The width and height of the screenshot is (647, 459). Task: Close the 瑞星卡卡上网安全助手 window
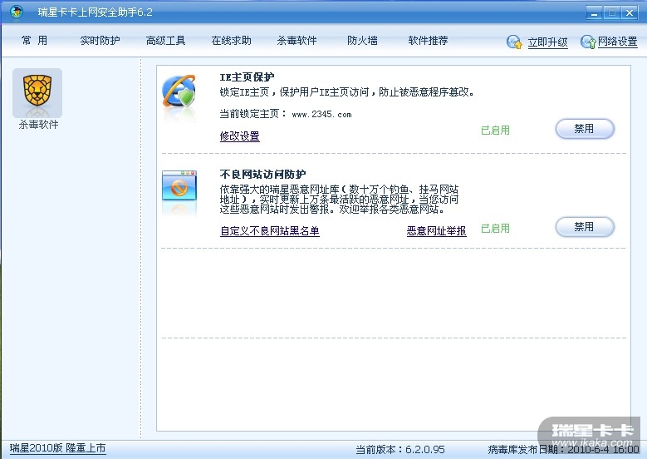pos(630,12)
